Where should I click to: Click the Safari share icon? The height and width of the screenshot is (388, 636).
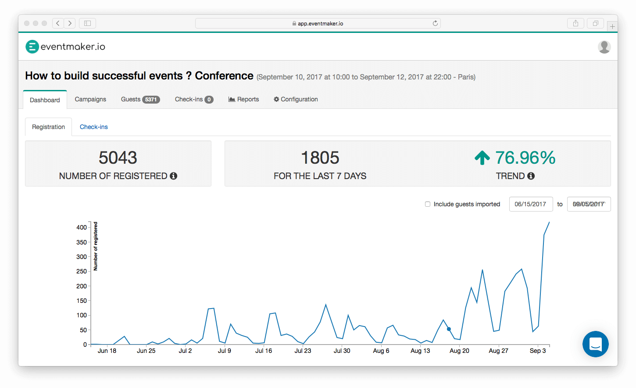575,23
